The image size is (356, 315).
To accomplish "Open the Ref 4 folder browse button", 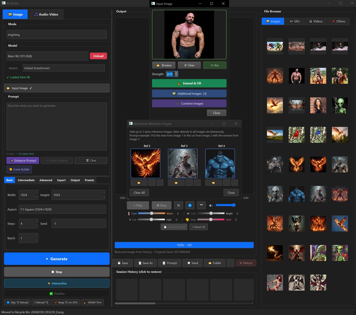I will 214,183.
